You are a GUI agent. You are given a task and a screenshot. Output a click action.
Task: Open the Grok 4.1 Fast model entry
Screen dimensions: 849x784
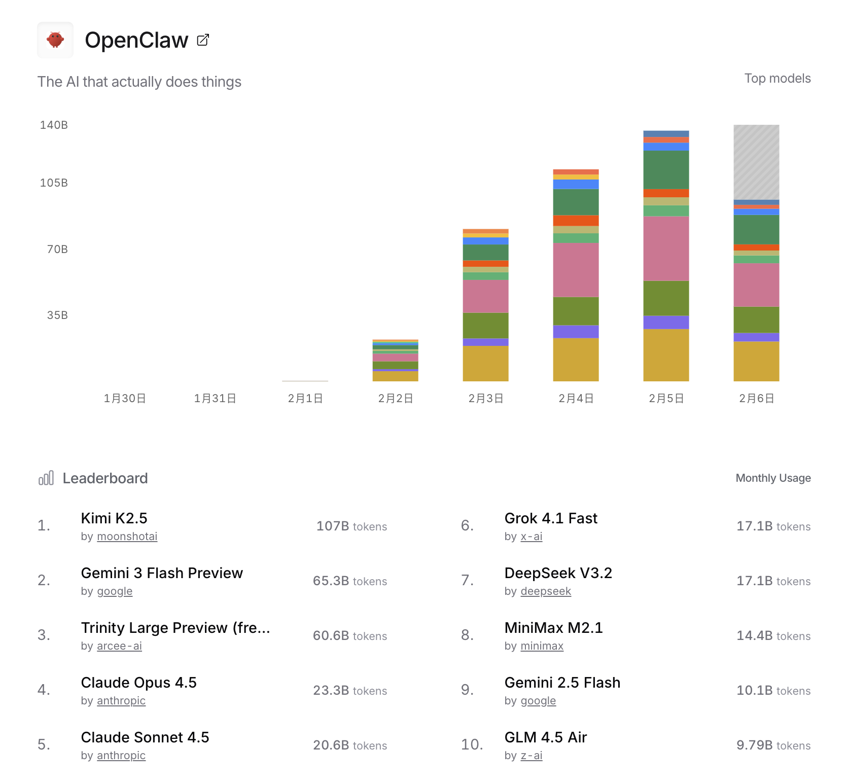[x=551, y=518]
